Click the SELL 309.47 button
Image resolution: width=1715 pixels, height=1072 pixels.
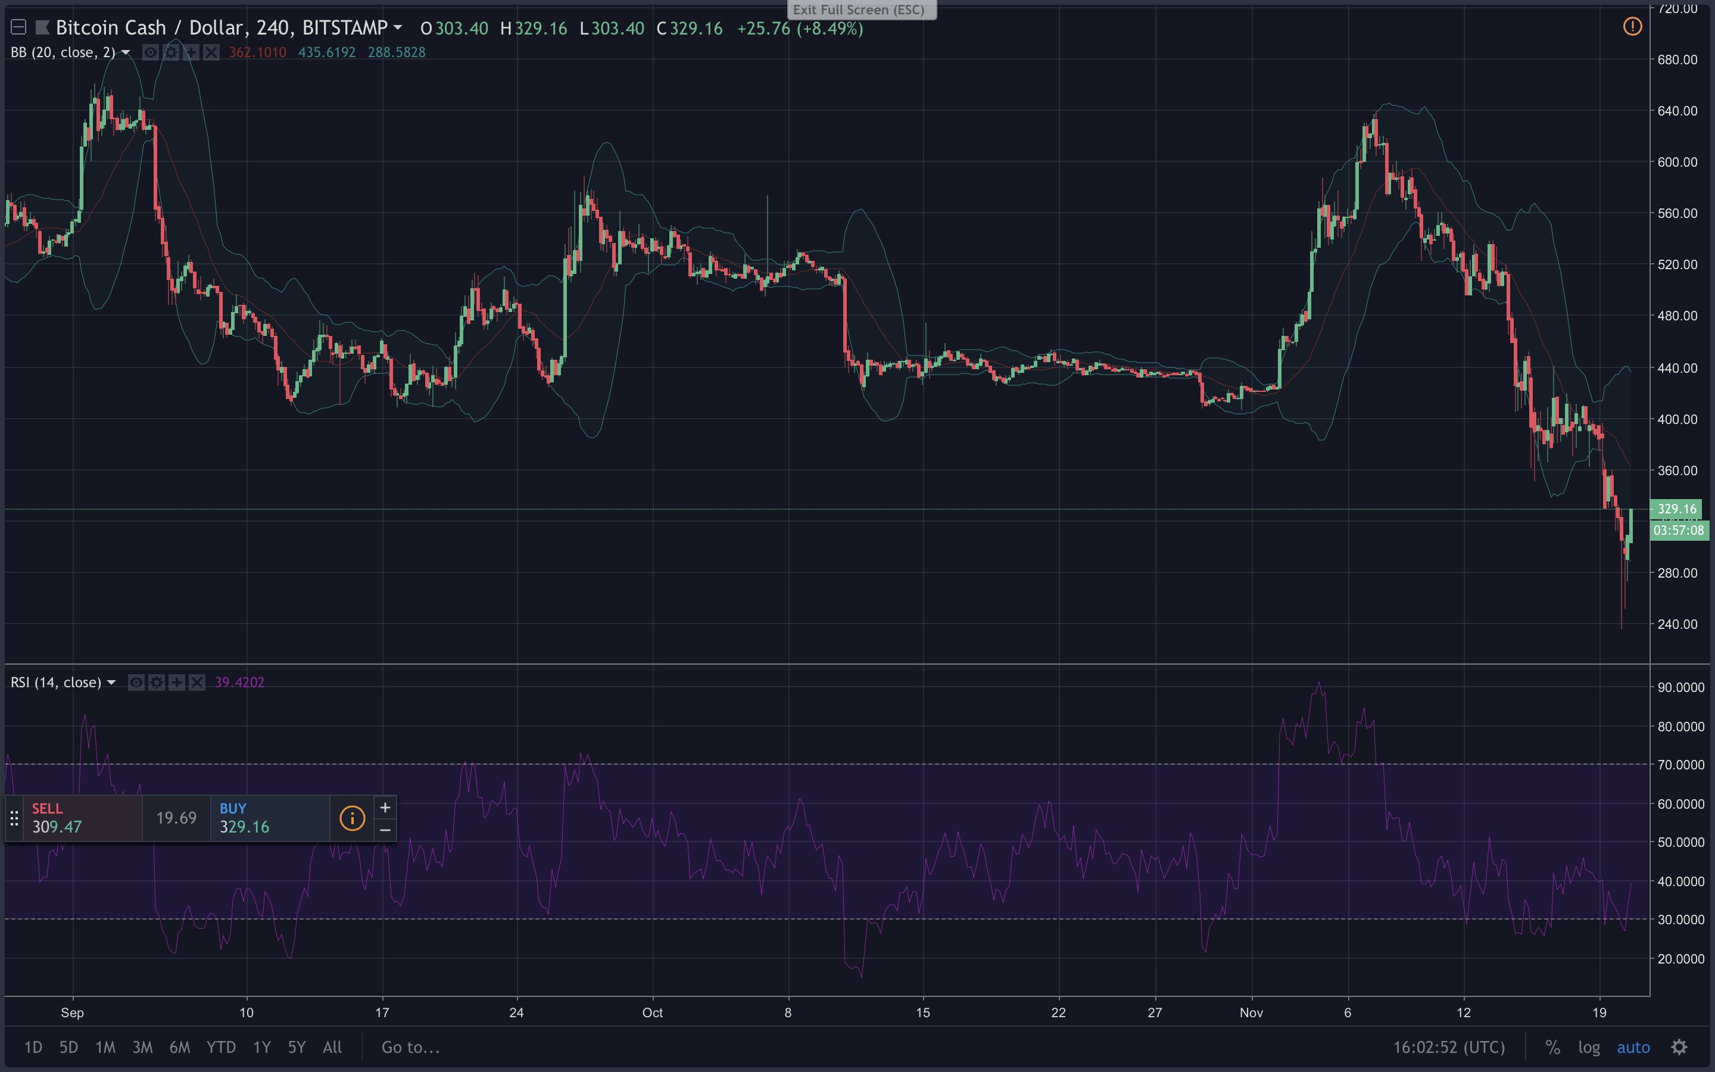[83, 818]
